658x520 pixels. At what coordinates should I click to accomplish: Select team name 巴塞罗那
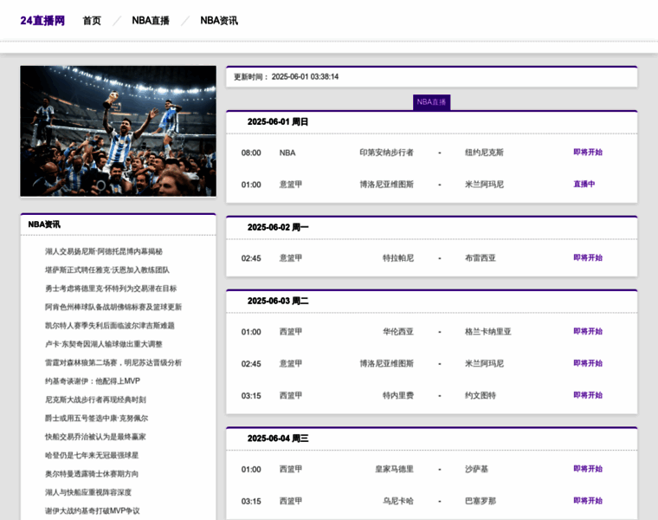(x=481, y=501)
